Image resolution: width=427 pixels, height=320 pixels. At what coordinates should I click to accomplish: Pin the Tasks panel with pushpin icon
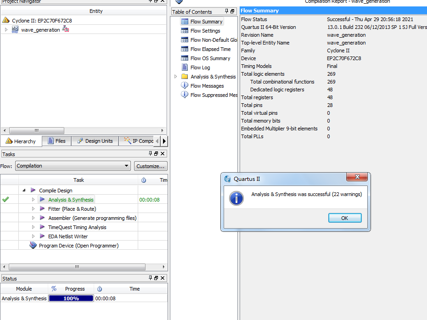point(150,154)
